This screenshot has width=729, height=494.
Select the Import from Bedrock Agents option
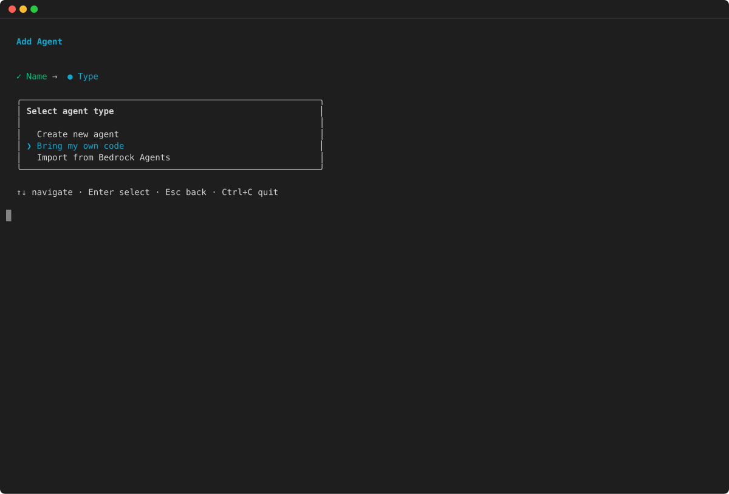pos(103,157)
